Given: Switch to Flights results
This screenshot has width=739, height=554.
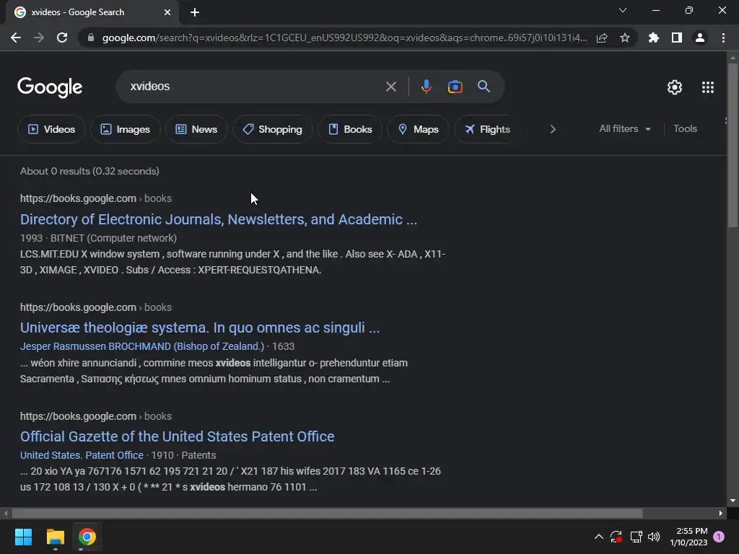Looking at the screenshot, I should (487, 129).
